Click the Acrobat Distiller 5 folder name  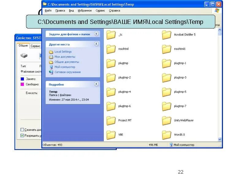185,35
